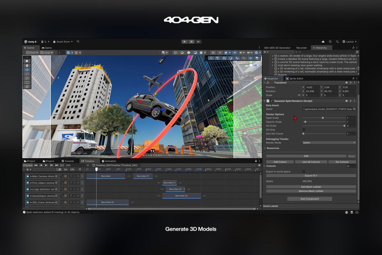This screenshot has height=255, width=382.
Task: Click the Play mode button
Action: pyautogui.click(x=185, y=42)
